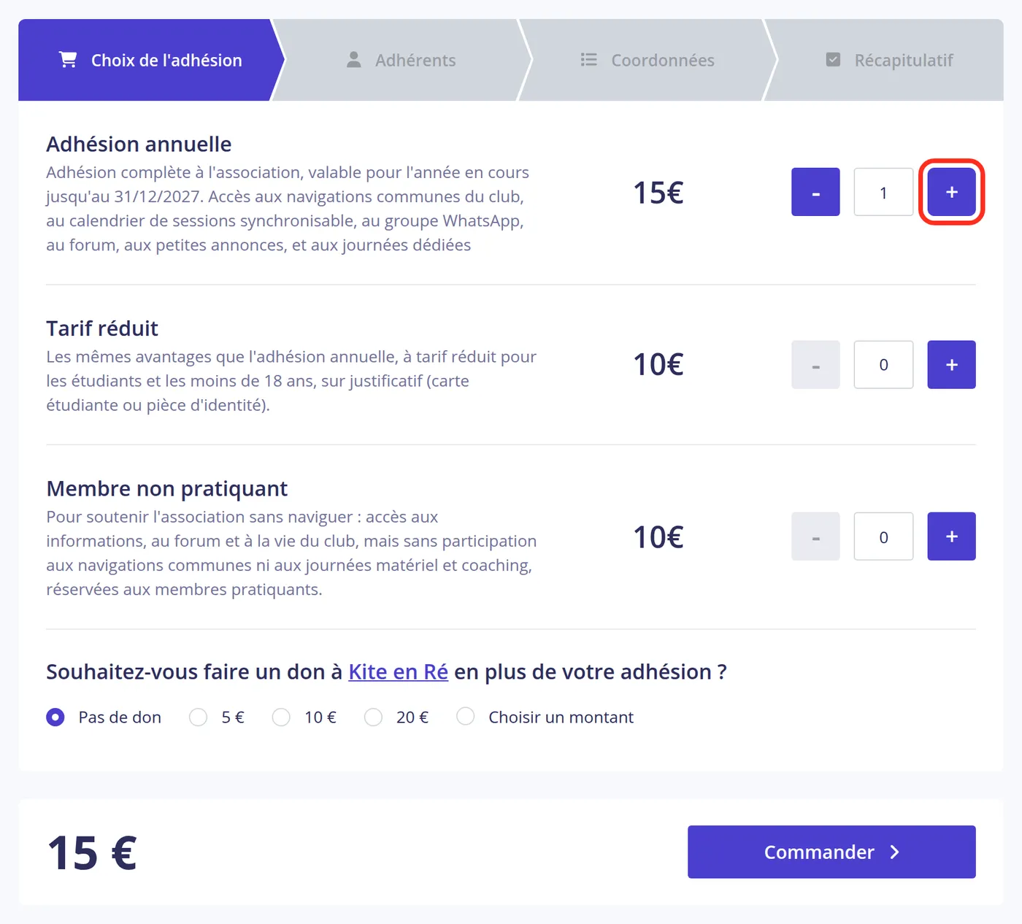Select the Pas de don radio option
The width and height of the screenshot is (1022, 924).
(x=55, y=717)
